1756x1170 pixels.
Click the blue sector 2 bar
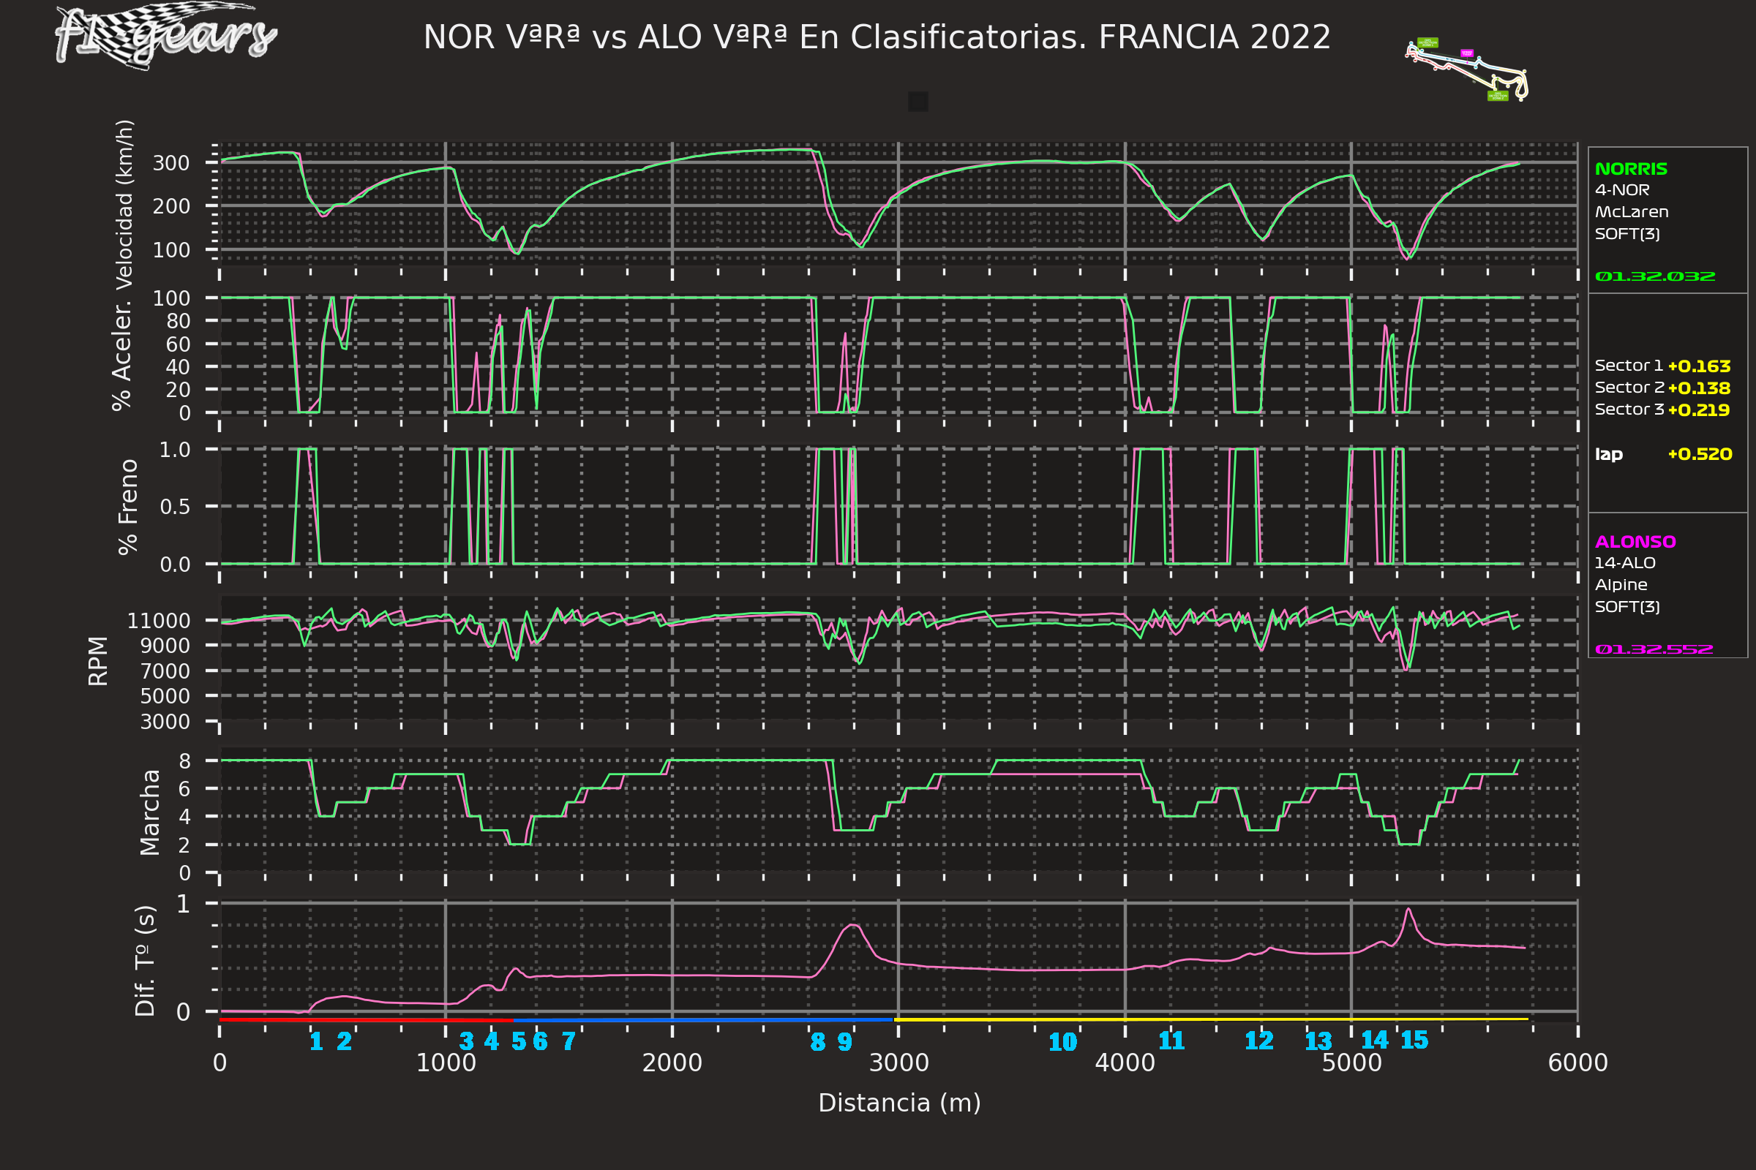click(x=702, y=1019)
